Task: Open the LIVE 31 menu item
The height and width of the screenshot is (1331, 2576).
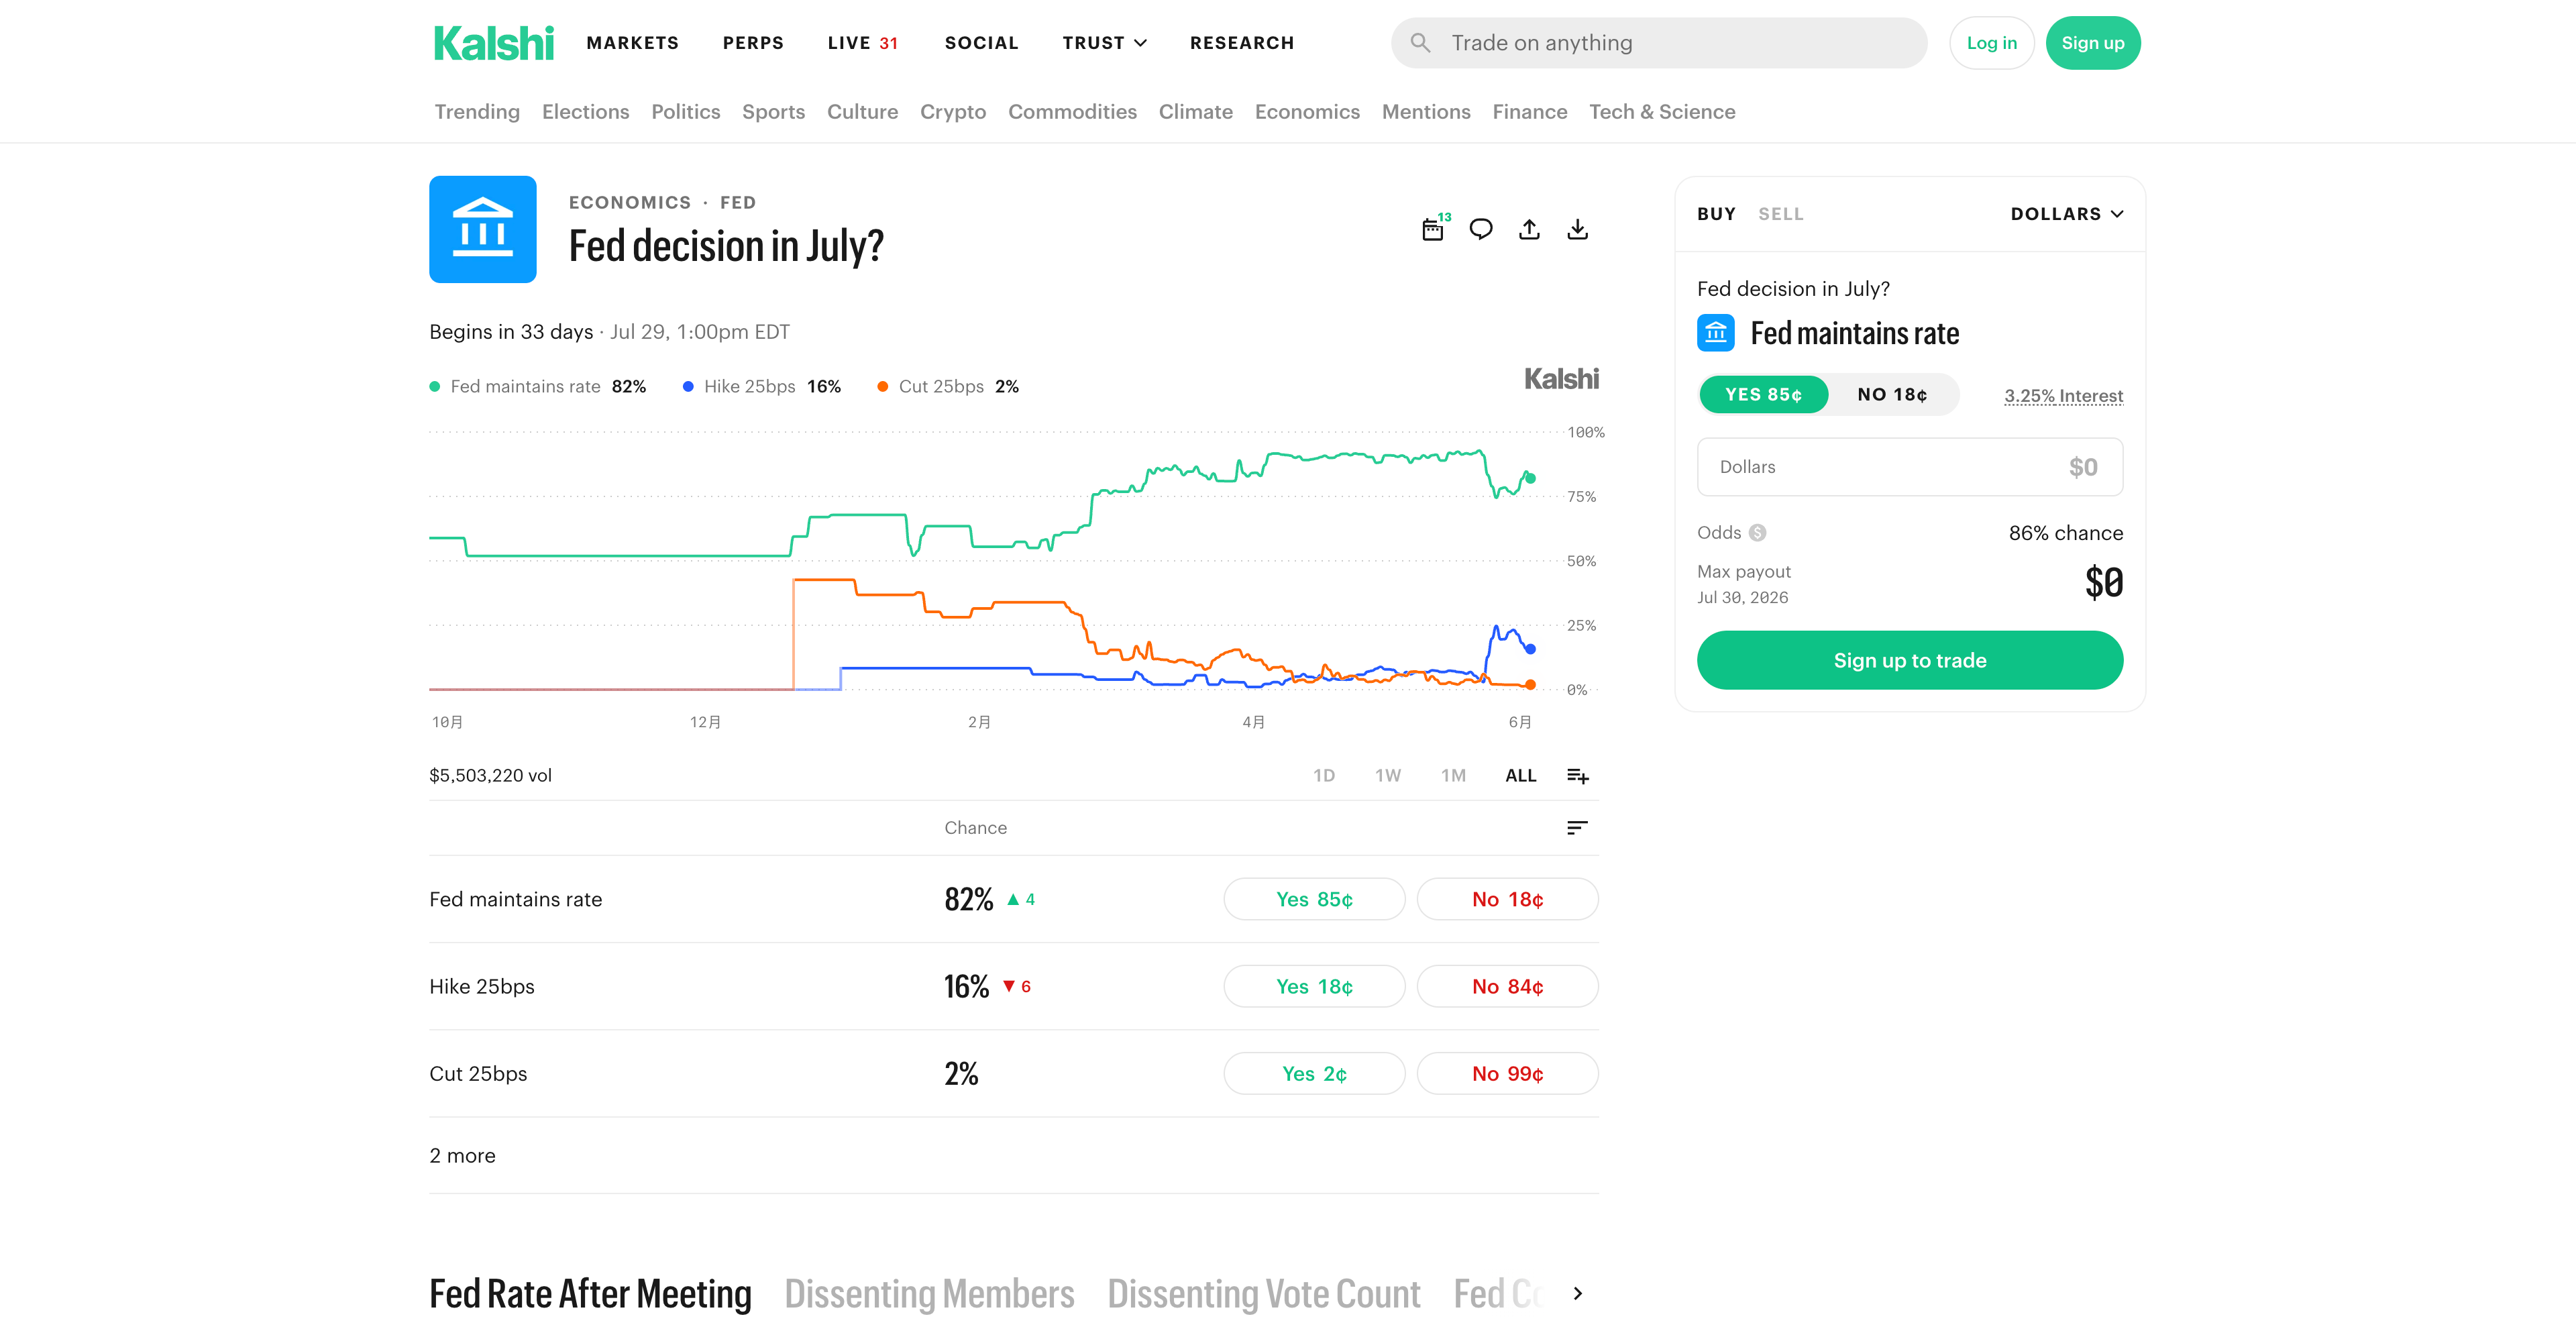Action: tap(862, 43)
